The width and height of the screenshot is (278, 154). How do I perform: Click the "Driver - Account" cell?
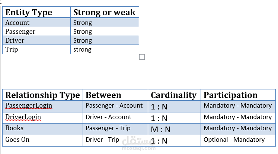[x=108, y=117]
